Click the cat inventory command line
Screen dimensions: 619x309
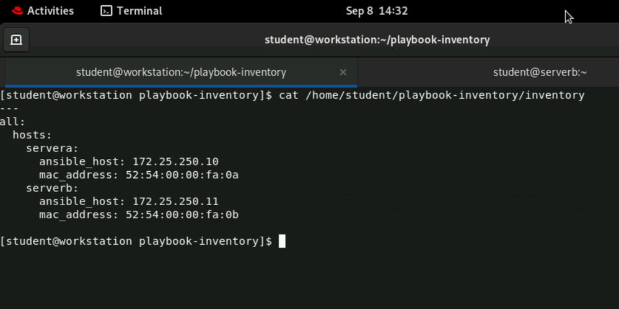(x=431, y=95)
